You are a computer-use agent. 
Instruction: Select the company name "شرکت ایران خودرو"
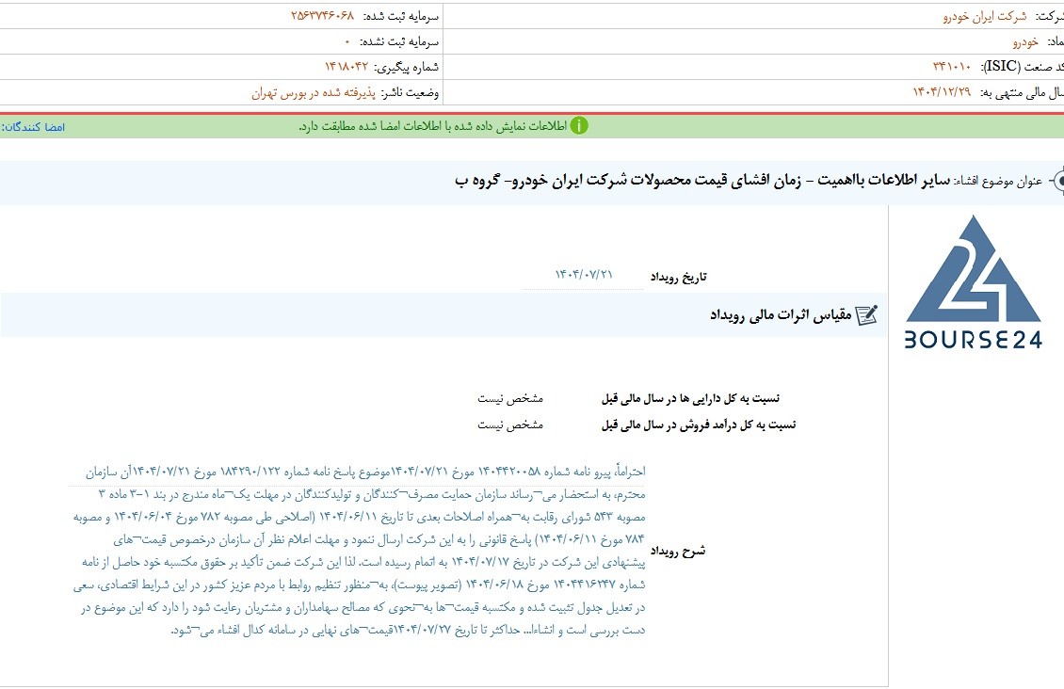point(985,16)
